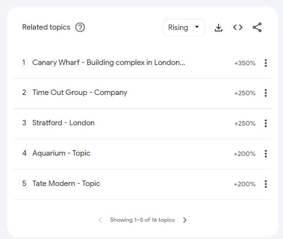Open Canary Wharf building complex topic
The image size is (283, 239).
click(108, 63)
